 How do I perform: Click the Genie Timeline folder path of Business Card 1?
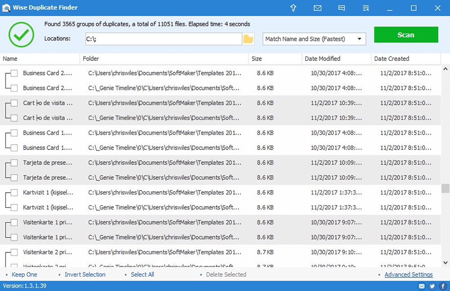pos(164,148)
